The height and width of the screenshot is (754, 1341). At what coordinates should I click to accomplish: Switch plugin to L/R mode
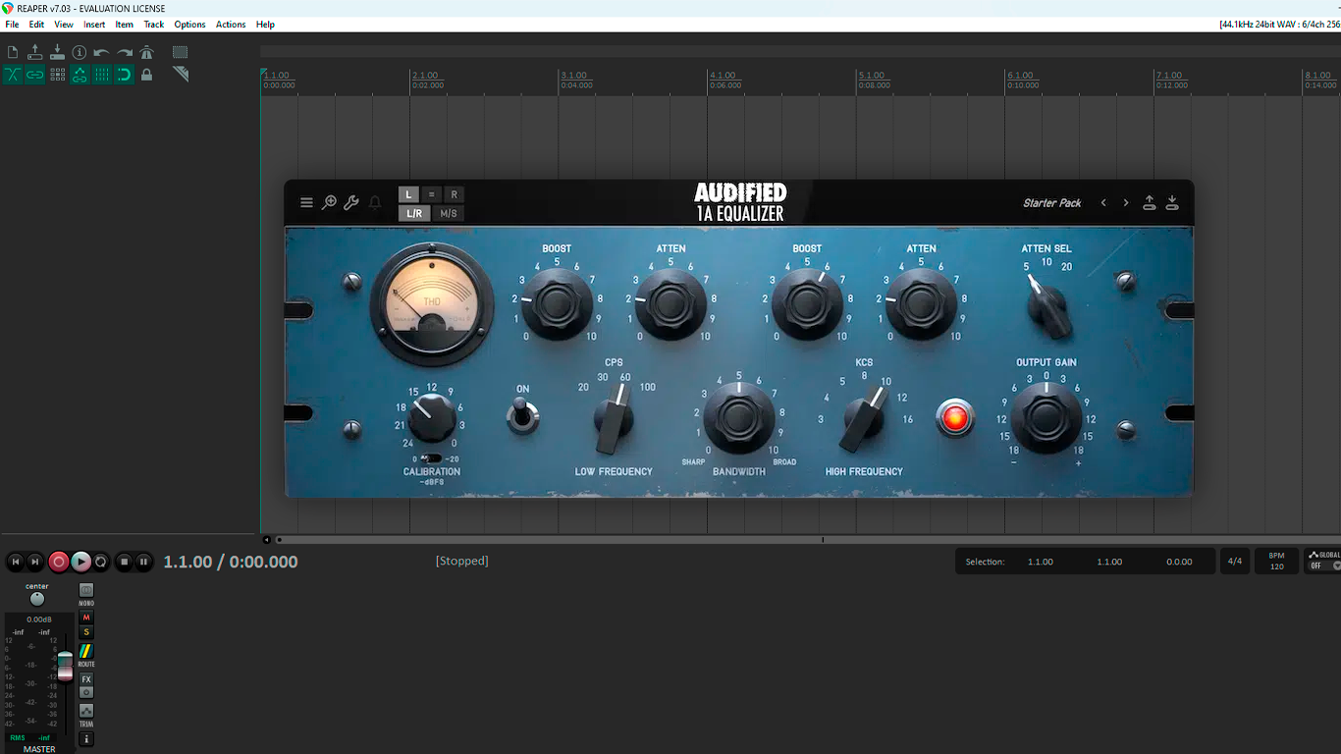click(415, 213)
